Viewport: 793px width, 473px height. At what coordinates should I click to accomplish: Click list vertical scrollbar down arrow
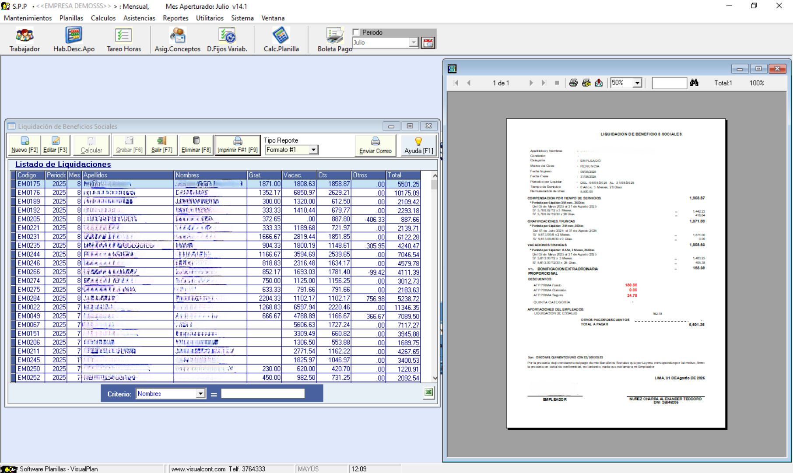coord(435,378)
